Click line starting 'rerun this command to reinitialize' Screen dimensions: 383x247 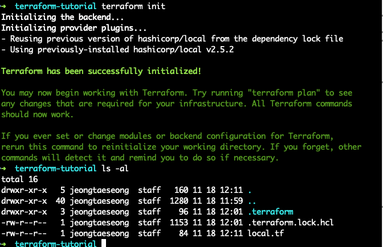(x=181, y=147)
